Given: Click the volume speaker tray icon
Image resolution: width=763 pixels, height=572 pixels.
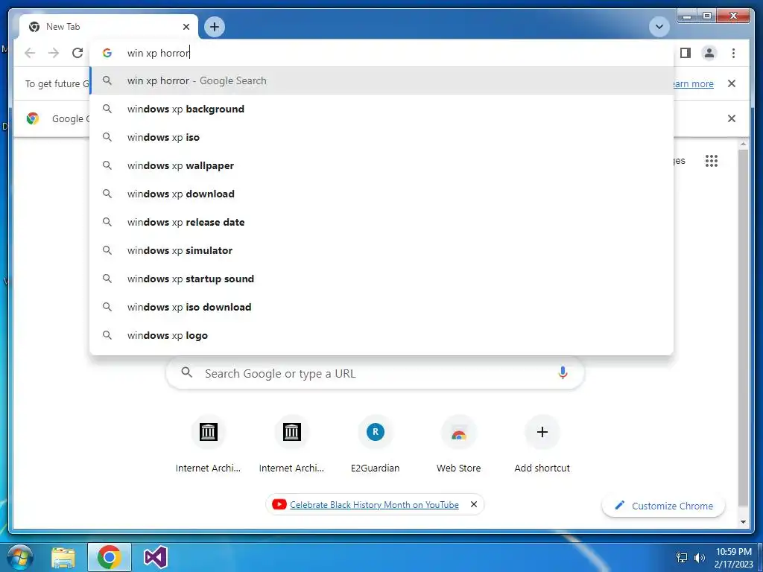Looking at the screenshot, I should click(699, 557).
